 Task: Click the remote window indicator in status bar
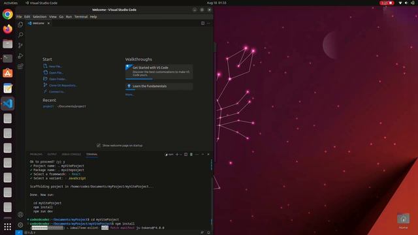19,232
